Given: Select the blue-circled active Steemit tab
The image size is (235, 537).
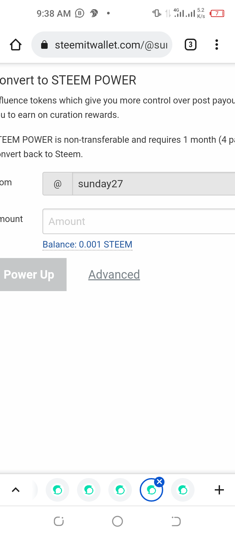Looking at the screenshot, I should click(151, 491).
